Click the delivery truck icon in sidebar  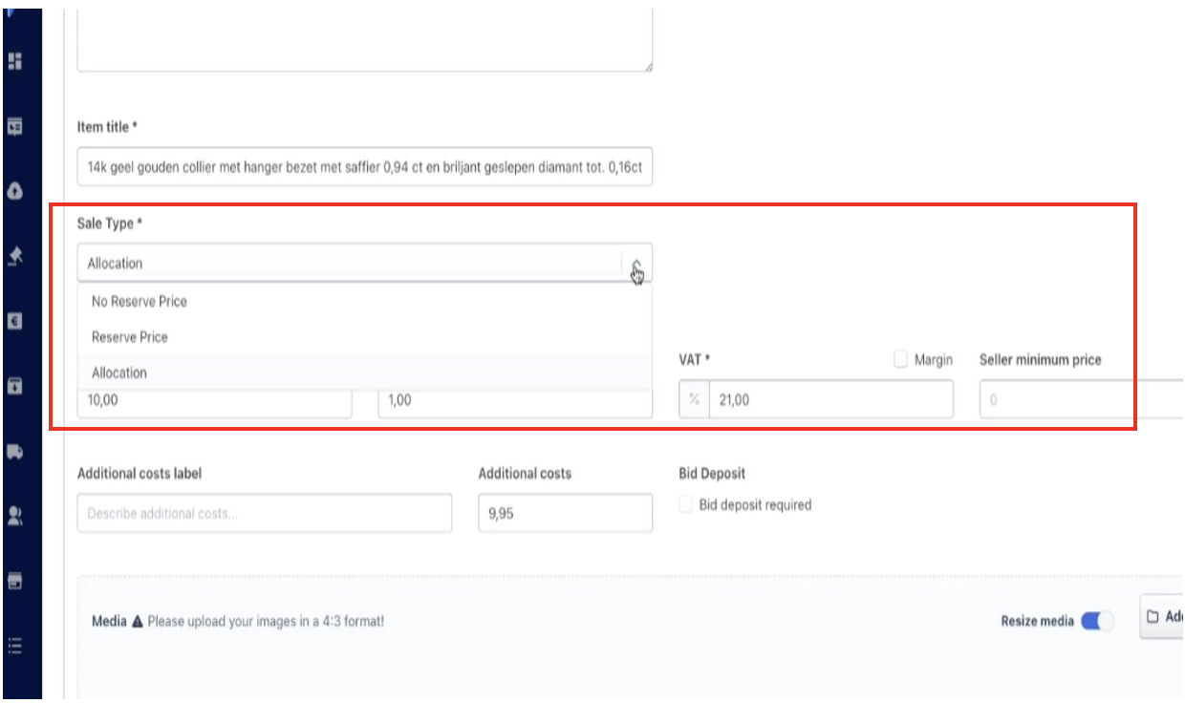coord(14,452)
